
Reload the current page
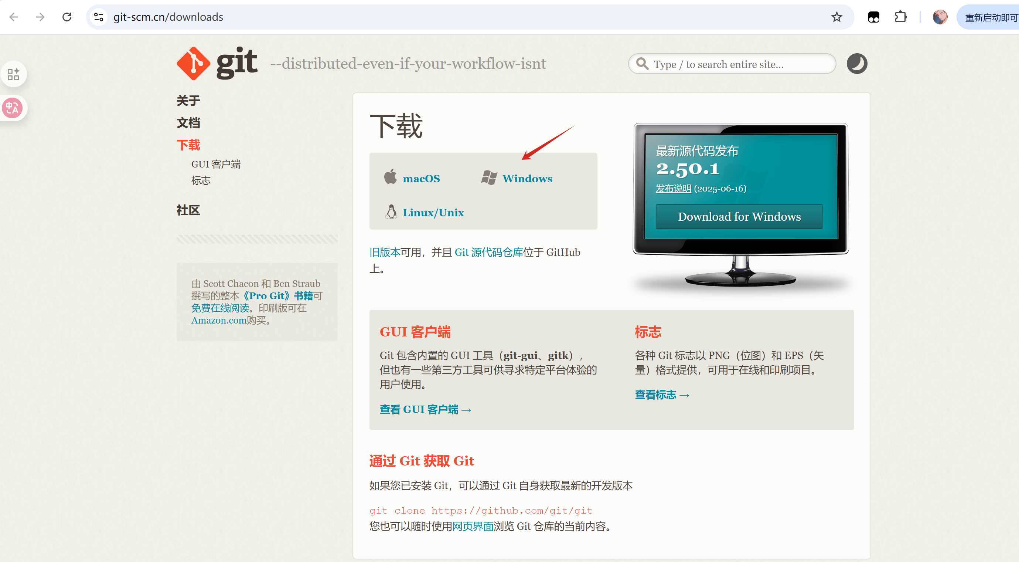coord(67,17)
